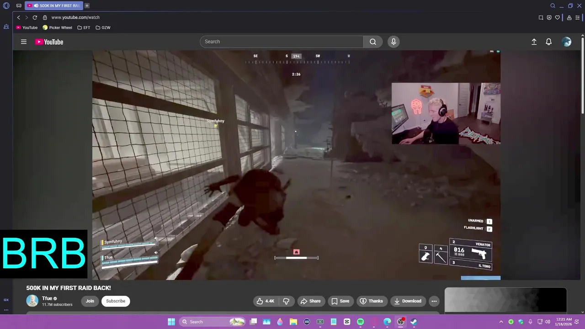Click the 11.7M subscribers text
Image resolution: width=585 pixels, height=329 pixels.
pos(57,305)
